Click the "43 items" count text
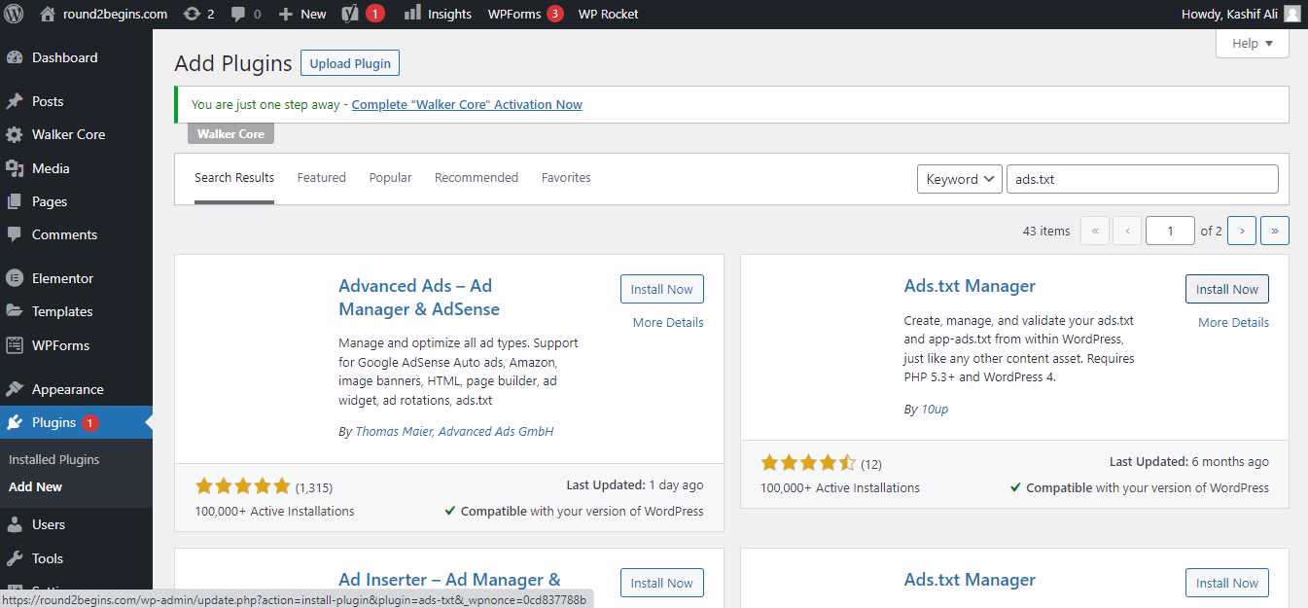Viewport: 1308px width, 608px height. point(1046,231)
